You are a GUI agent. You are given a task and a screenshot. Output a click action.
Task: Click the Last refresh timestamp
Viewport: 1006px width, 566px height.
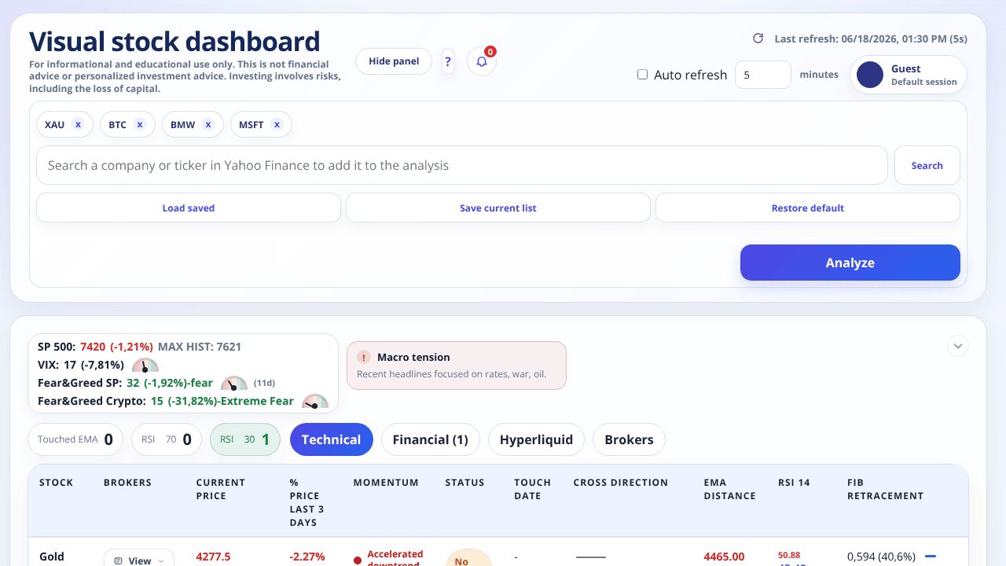(x=871, y=39)
